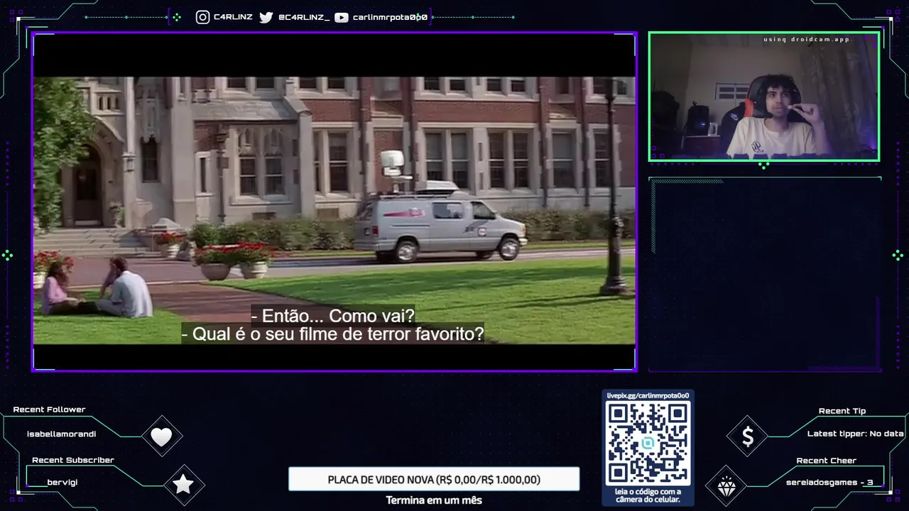This screenshot has width=909, height=511.
Task: Click the 'sereladosgames - 3' cheer text
Action: (x=829, y=483)
